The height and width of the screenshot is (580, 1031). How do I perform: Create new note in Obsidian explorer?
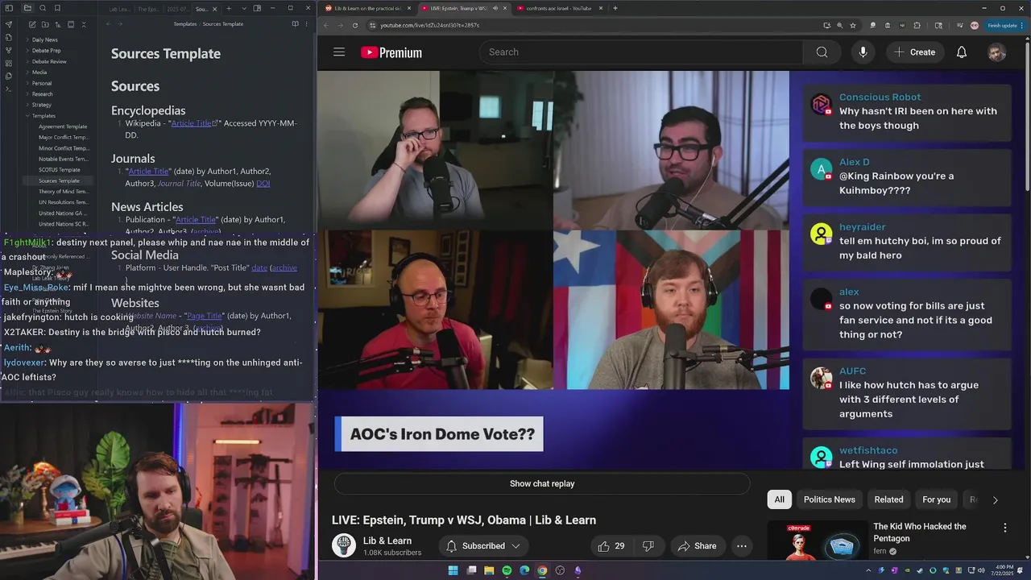pos(32,24)
